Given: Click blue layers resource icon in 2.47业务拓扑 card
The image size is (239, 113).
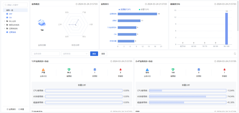Looking at the screenshot, I should click(x=199, y=70).
